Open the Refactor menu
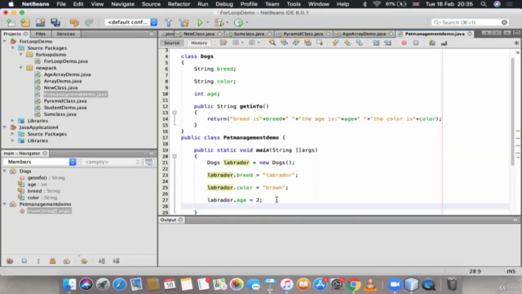 pyautogui.click(x=179, y=4)
